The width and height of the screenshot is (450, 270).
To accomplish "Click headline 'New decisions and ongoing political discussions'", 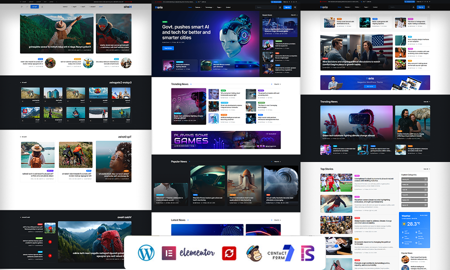I will click(351, 63).
